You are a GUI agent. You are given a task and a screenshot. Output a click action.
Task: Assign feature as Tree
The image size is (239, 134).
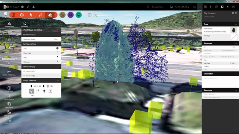(x=32, y=91)
